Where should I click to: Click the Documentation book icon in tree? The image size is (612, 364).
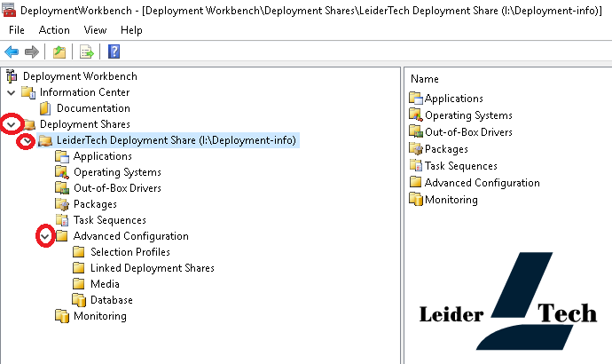coord(45,108)
